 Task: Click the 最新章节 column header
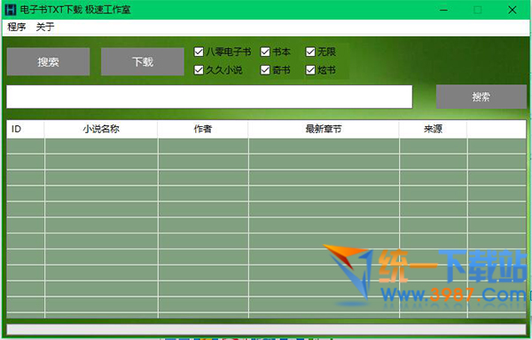point(324,129)
